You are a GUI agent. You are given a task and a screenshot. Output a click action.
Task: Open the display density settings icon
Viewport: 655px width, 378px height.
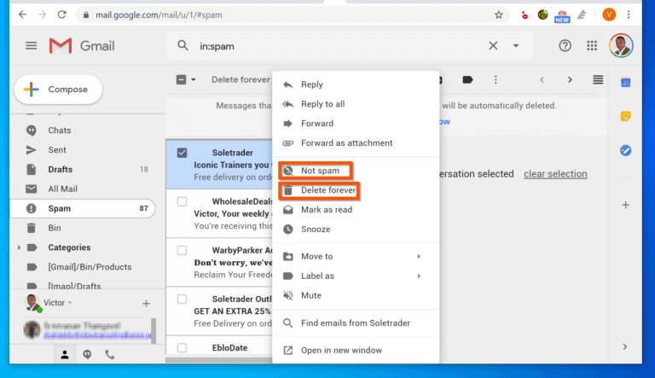tap(598, 79)
